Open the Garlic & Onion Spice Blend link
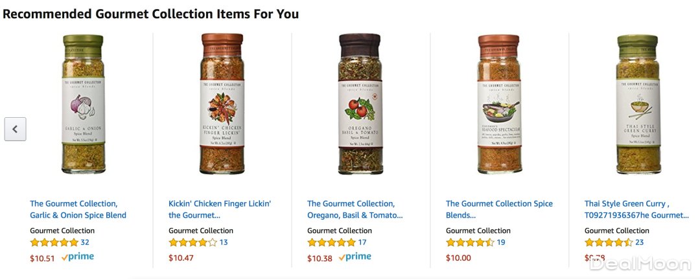The width and height of the screenshot is (700, 279). [x=78, y=209]
